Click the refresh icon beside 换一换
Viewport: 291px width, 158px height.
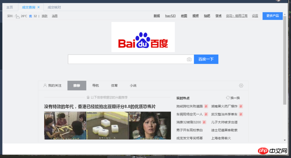click(228, 98)
